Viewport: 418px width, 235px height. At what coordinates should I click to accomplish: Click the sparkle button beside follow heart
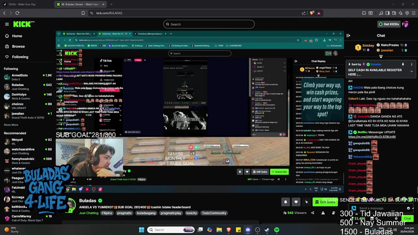[306, 202]
